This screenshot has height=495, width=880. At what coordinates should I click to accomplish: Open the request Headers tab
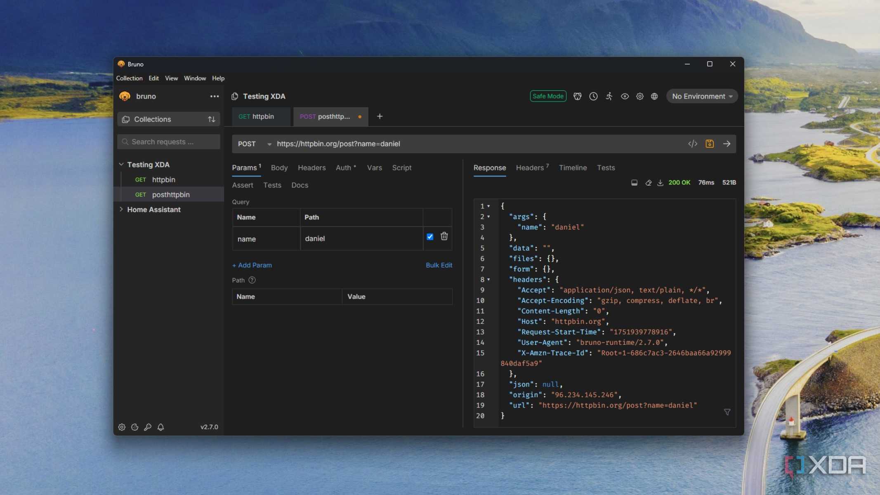pos(311,167)
